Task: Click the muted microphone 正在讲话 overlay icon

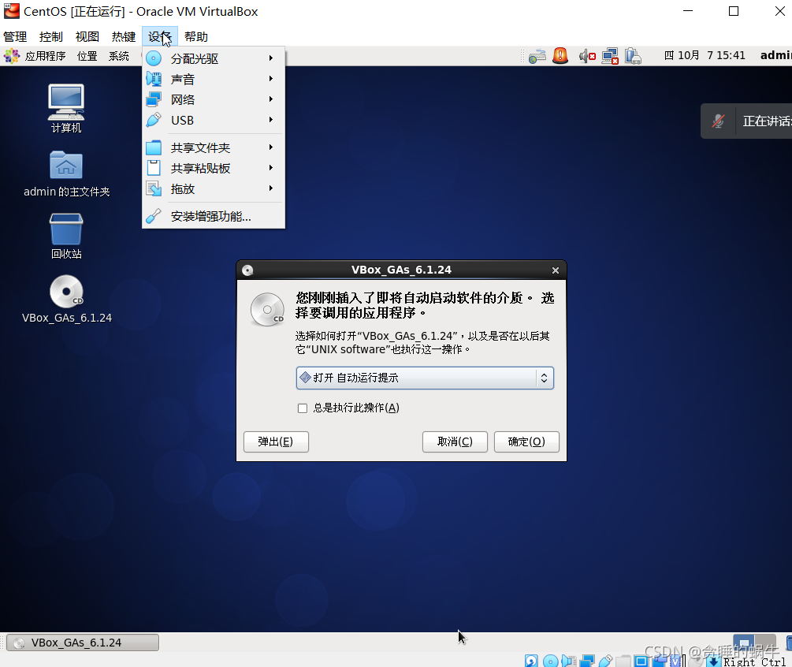Action: pyautogui.click(x=718, y=121)
